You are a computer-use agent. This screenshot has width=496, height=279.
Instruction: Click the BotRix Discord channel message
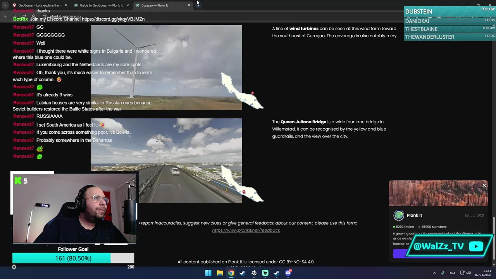click(79, 19)
